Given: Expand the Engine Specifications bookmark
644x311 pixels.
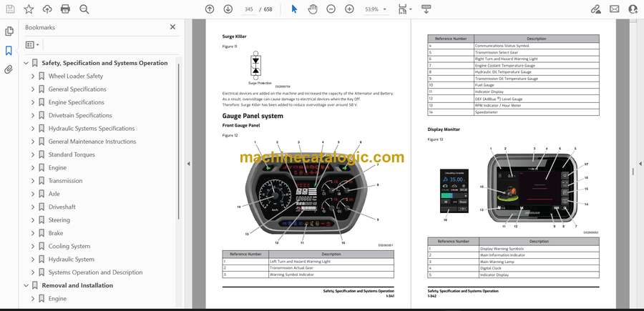Looking at the screenshot, I should (x=33, y=102).
